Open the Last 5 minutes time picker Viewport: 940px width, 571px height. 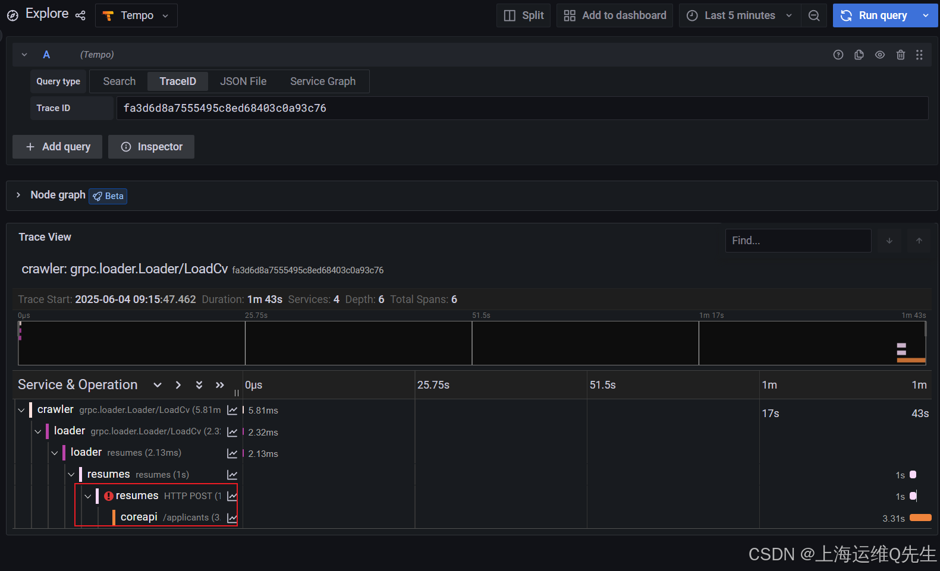740,15
